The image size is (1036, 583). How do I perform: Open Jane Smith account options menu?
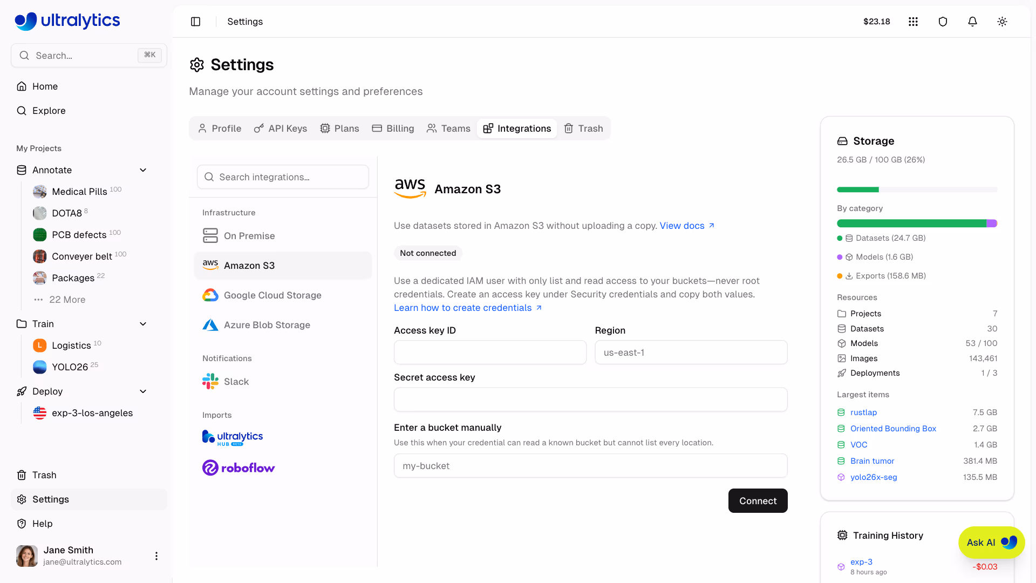(x=156, y=556)
